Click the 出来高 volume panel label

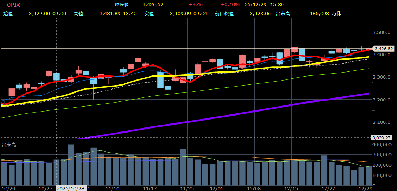coord(9,144)
